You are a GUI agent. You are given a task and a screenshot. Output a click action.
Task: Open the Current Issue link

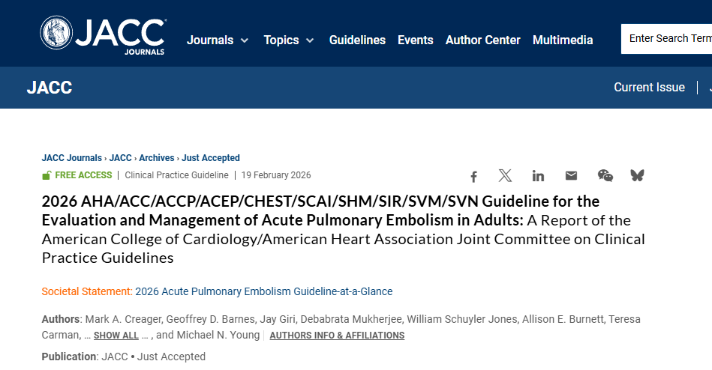coord(649,88)
